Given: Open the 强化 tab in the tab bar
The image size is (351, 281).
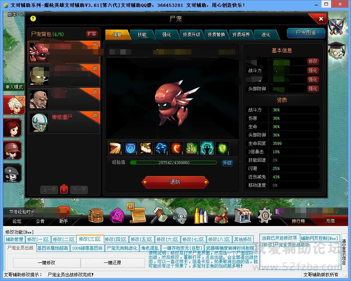Looking at the screenshot, I should 167,35.
